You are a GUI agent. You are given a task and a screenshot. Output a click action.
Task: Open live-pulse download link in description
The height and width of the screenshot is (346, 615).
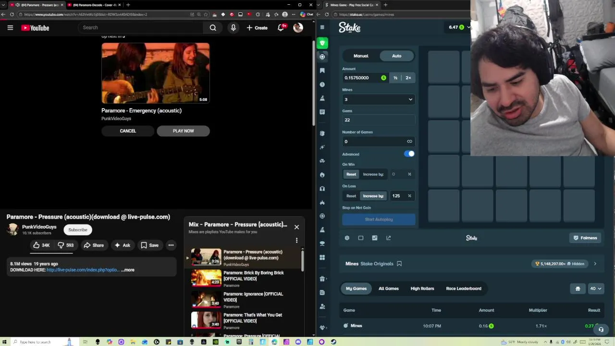[x=83, y=270]
